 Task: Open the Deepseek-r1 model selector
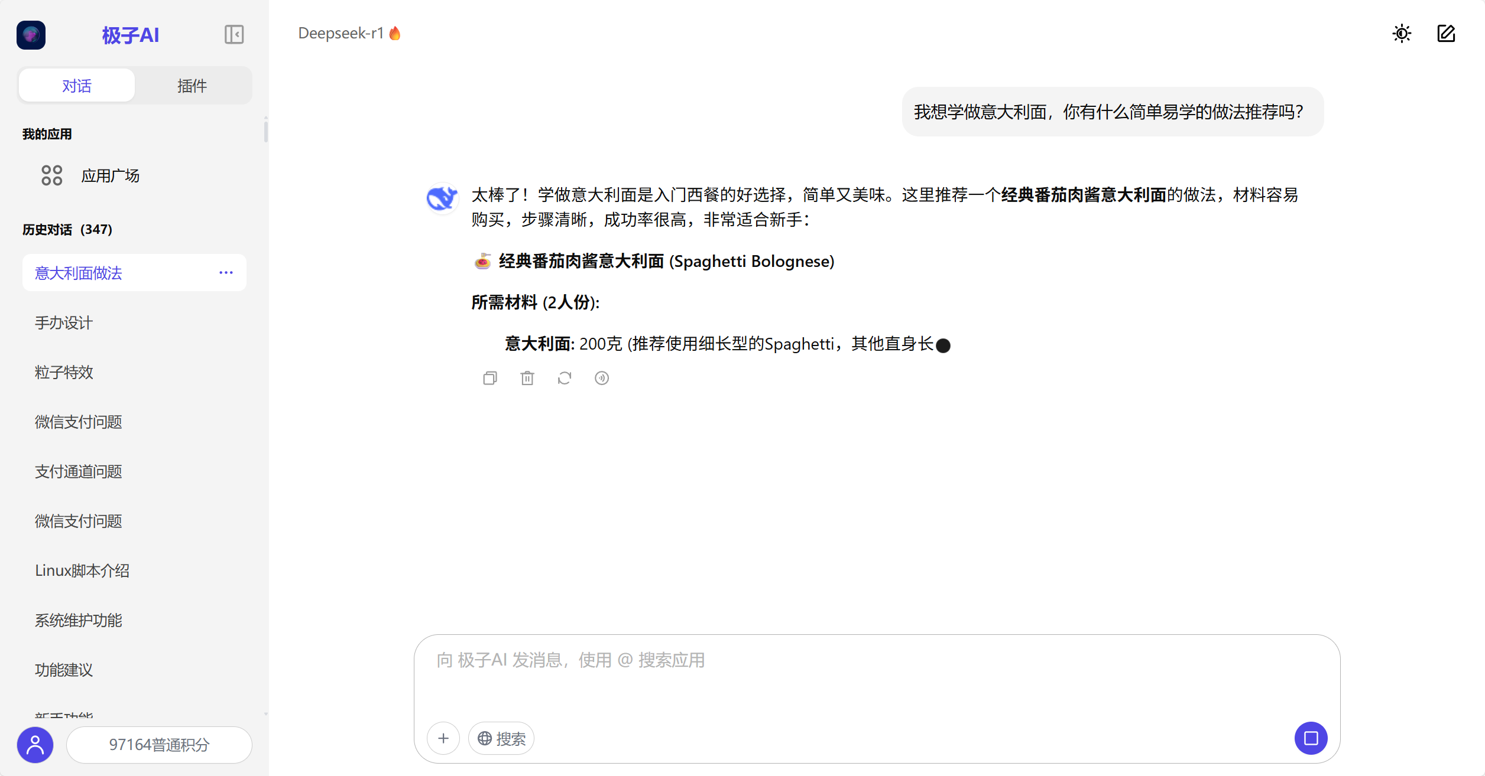coord(349,34)
